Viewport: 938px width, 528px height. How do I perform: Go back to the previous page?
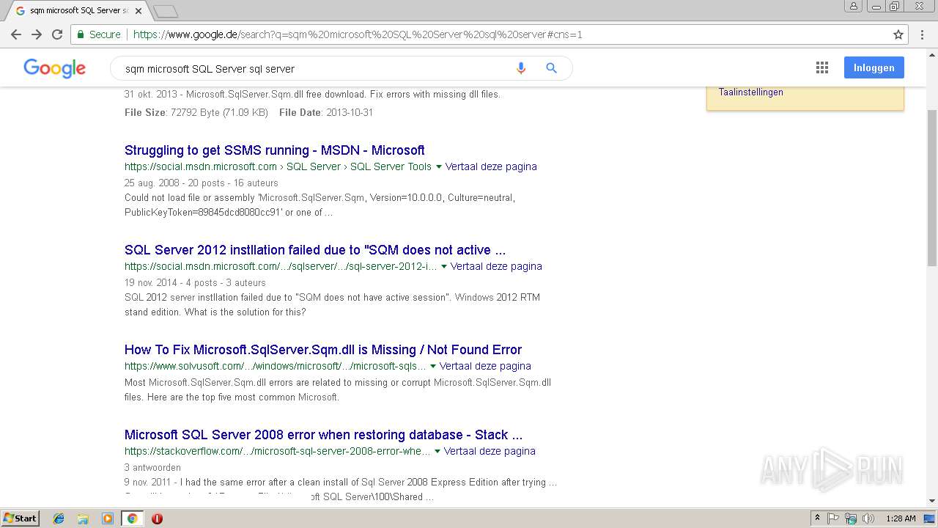point(16,34)
